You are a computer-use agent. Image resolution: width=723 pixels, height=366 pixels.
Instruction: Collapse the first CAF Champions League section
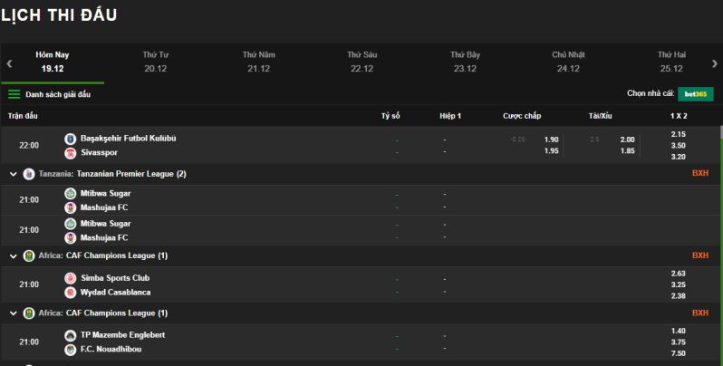click(14, 256)
